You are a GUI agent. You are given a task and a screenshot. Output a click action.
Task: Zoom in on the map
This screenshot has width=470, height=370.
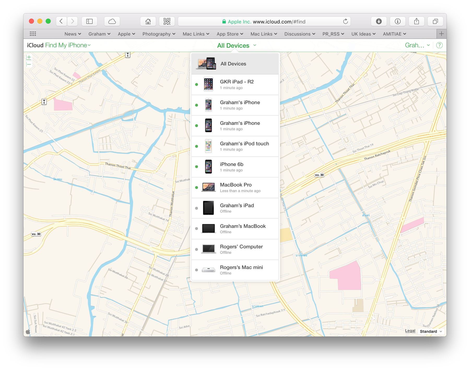point(29,57)
